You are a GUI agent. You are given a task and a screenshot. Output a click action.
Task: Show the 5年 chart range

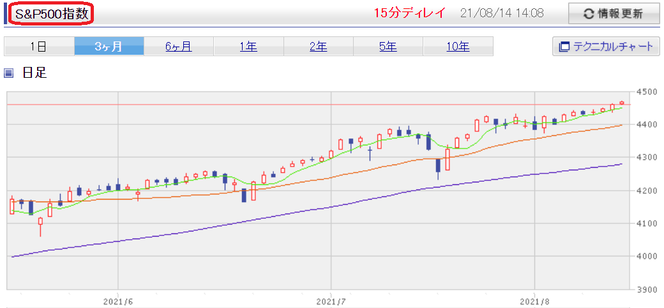pyautogui.click(x=388, y=46)
